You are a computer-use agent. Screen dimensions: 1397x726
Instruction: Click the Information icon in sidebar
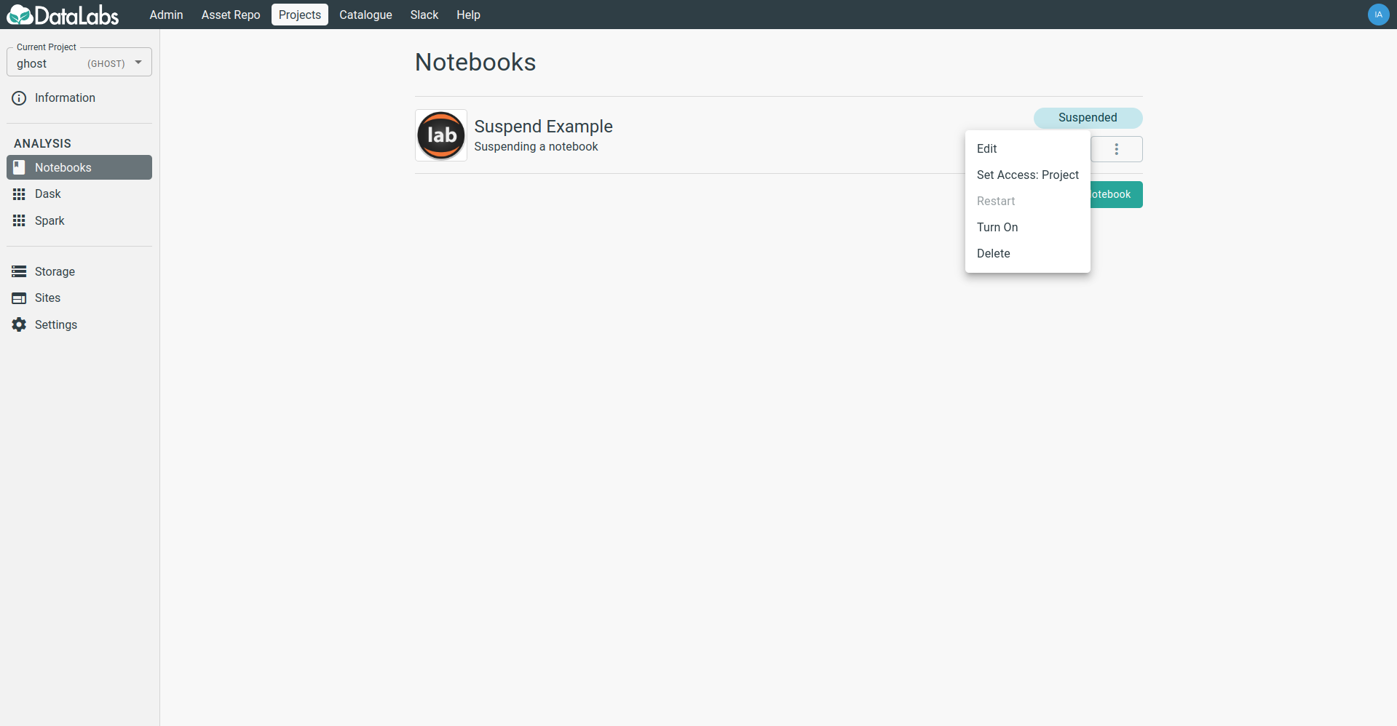[19, 98]
